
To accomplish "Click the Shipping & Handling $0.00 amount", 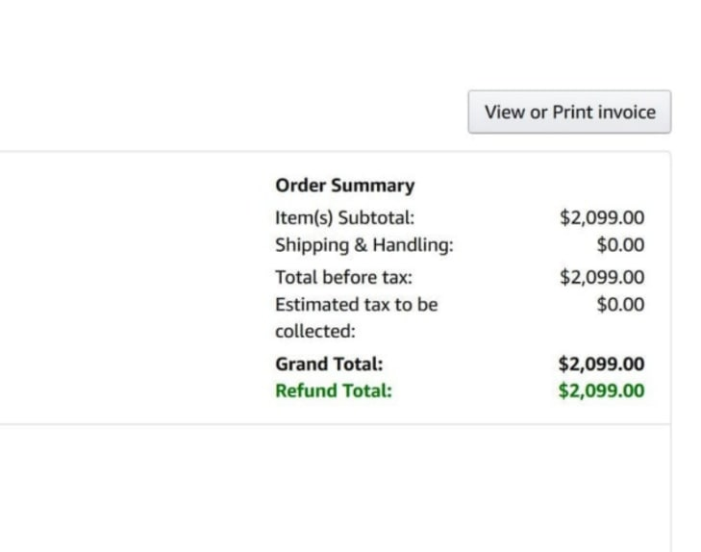I will 620,245.
